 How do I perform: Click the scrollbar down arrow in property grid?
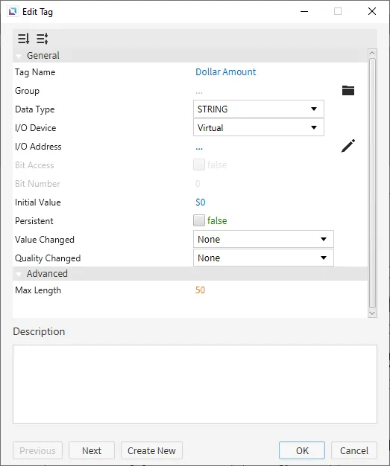[372, 313]
